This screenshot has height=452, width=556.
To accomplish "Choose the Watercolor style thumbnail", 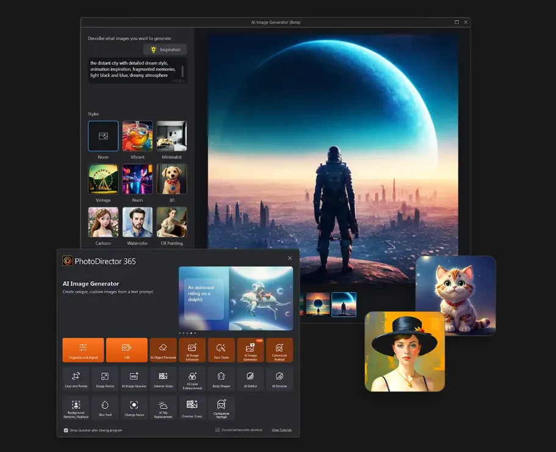I will (x=137, y=222).
